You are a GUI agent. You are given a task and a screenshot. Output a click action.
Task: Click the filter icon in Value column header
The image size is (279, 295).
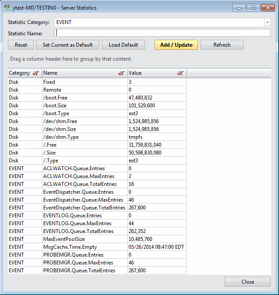[x=180, y=73]
